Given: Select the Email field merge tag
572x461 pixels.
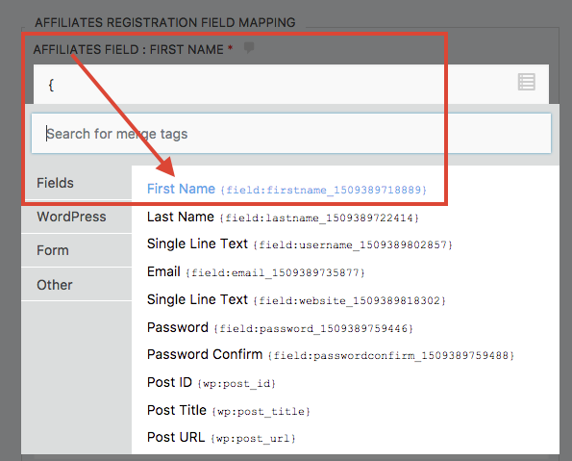Looking at the screenshot, I should pos(256,272).
